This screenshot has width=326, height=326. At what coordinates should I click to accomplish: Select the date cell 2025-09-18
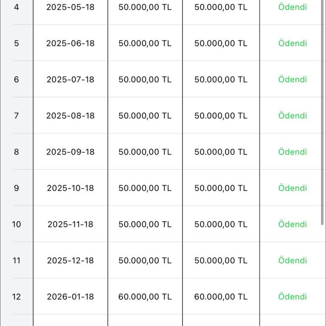tap(70, 152)
